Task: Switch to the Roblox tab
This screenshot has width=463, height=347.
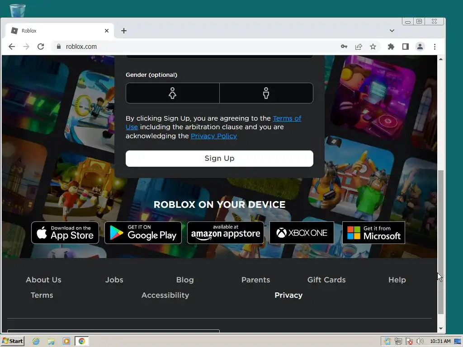Action: click(x=60, y=31)
